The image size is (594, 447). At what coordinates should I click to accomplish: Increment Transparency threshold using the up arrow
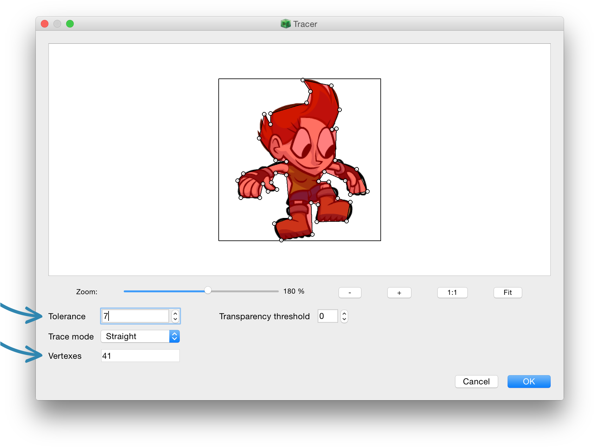click(344, 314)
